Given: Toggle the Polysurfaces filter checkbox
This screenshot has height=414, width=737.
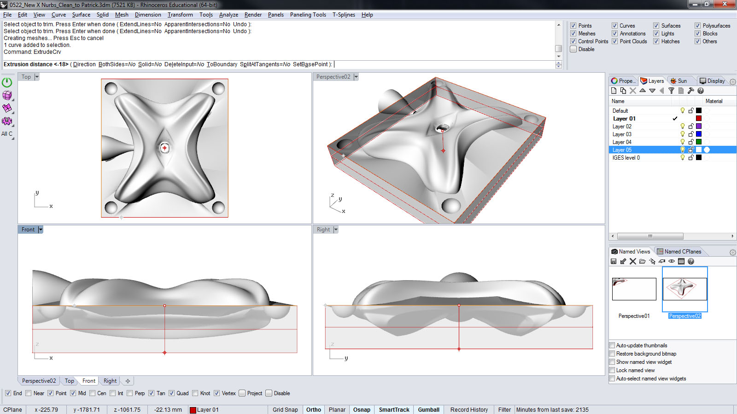Looking at the screenshot, I should pos(698,26).
